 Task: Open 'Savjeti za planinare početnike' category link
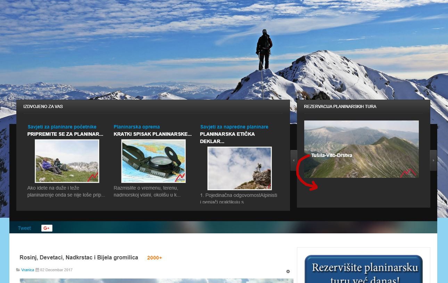tap(62, 127)
